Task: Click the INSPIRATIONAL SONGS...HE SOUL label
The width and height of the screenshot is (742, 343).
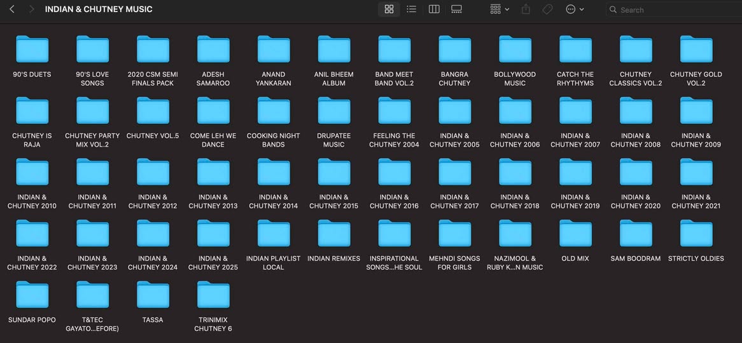Action: tap(394, 263)
